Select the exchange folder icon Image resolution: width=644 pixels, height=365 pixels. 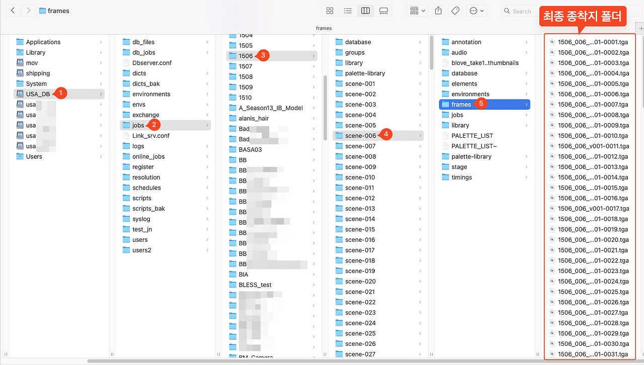coord(127,115)
